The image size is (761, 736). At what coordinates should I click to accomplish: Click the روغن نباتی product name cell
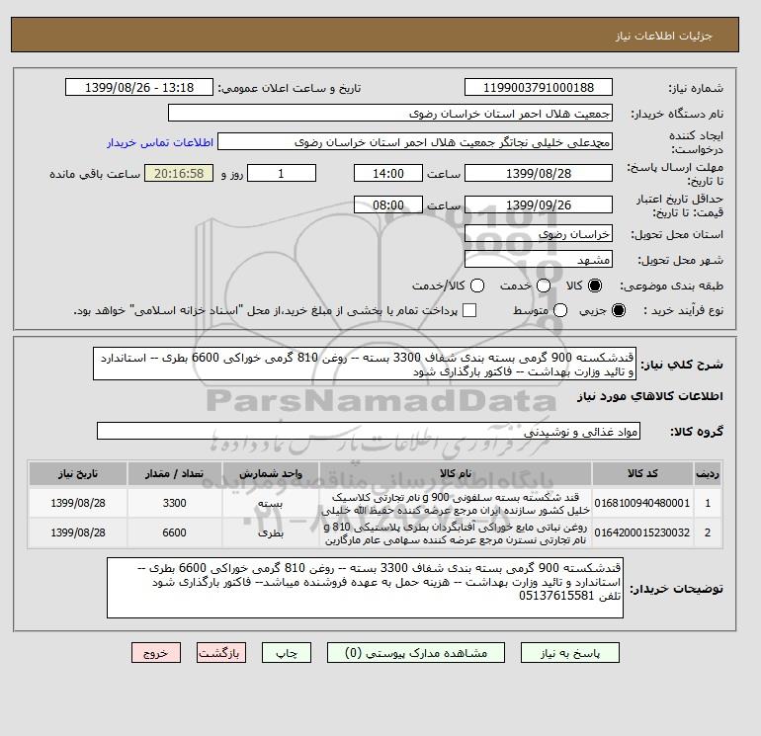point(456,532)
